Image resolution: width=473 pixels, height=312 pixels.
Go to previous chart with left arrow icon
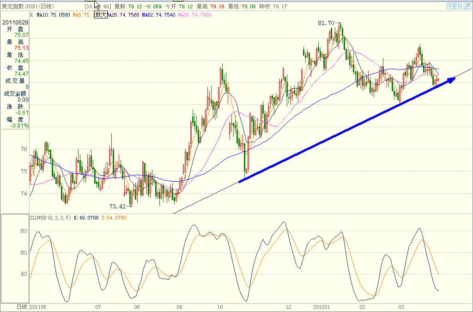coord(451,6)
